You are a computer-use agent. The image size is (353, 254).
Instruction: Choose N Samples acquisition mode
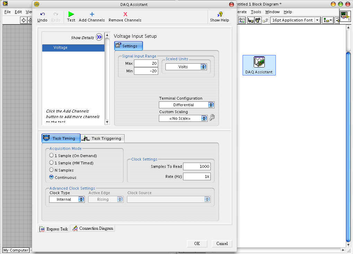point(51,170)
